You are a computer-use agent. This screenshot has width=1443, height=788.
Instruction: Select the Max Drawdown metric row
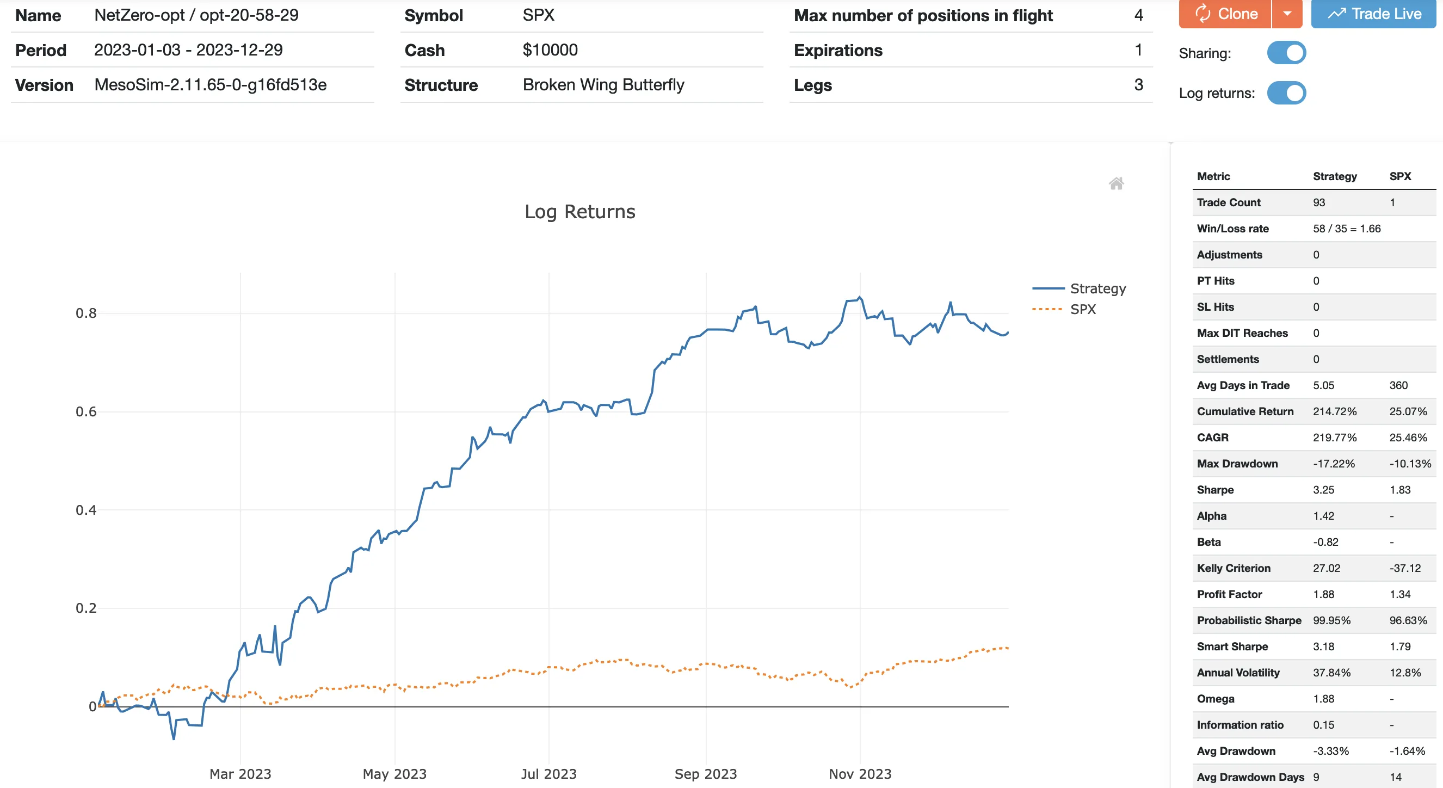(1237, 464)
